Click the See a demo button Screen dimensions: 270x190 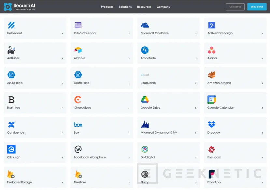pos(257,7)
